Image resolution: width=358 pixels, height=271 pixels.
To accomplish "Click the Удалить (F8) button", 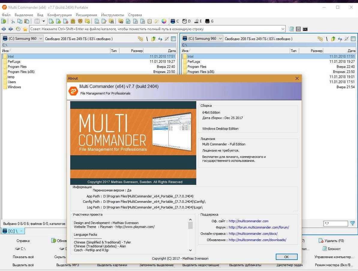I will click(x=331, y=240).
